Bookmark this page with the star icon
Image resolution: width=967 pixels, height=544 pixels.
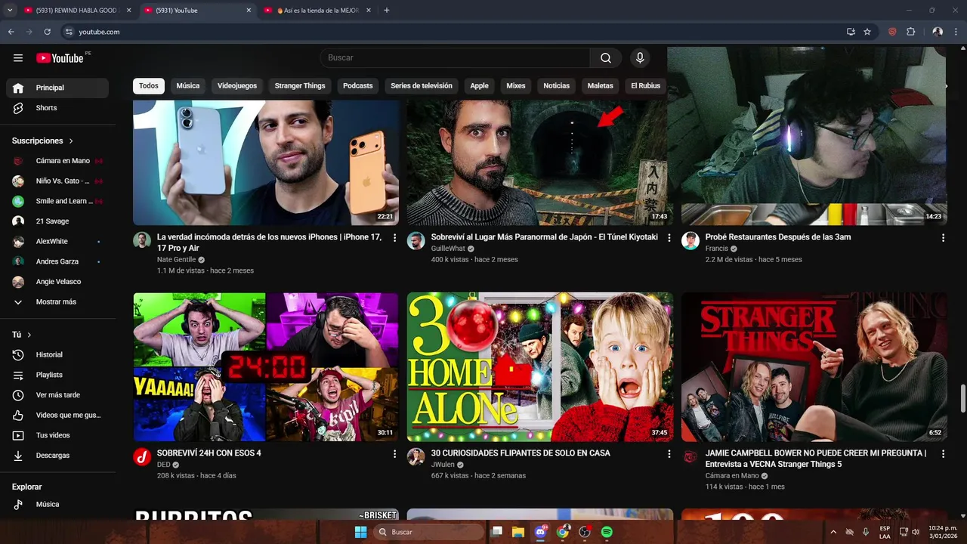point(867,32)
